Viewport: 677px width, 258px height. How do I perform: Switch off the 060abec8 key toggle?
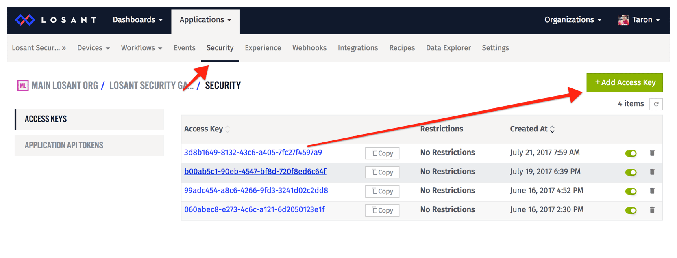(631, 211)
